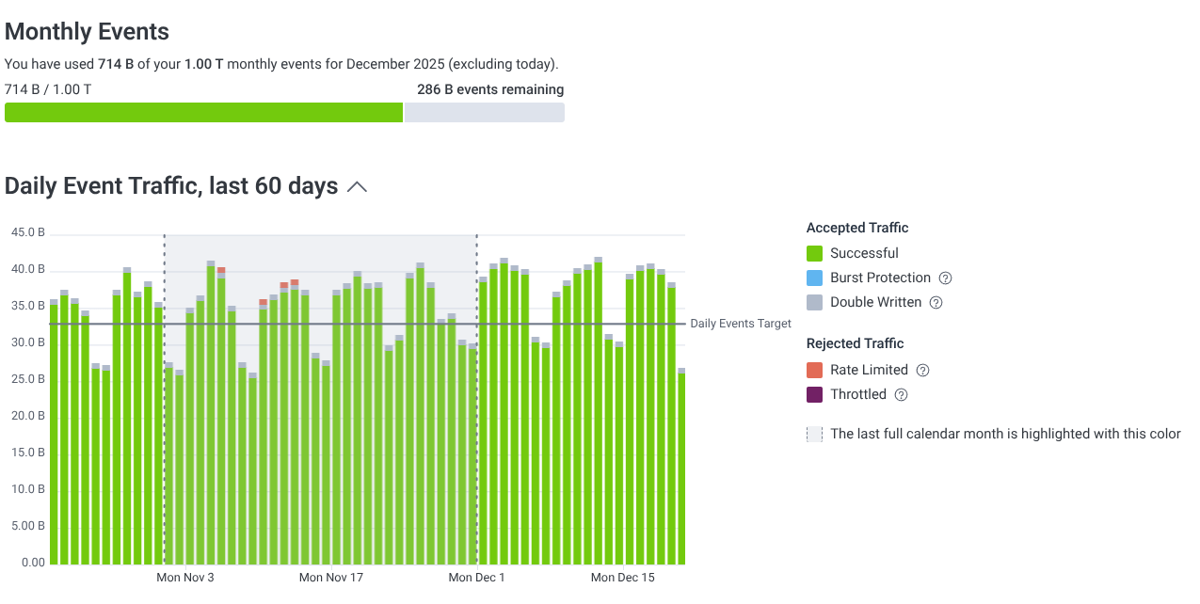Viewport: 1200px width, 604px height.
Task: Click the green monthly events usage bar
Action: point(203,113)
